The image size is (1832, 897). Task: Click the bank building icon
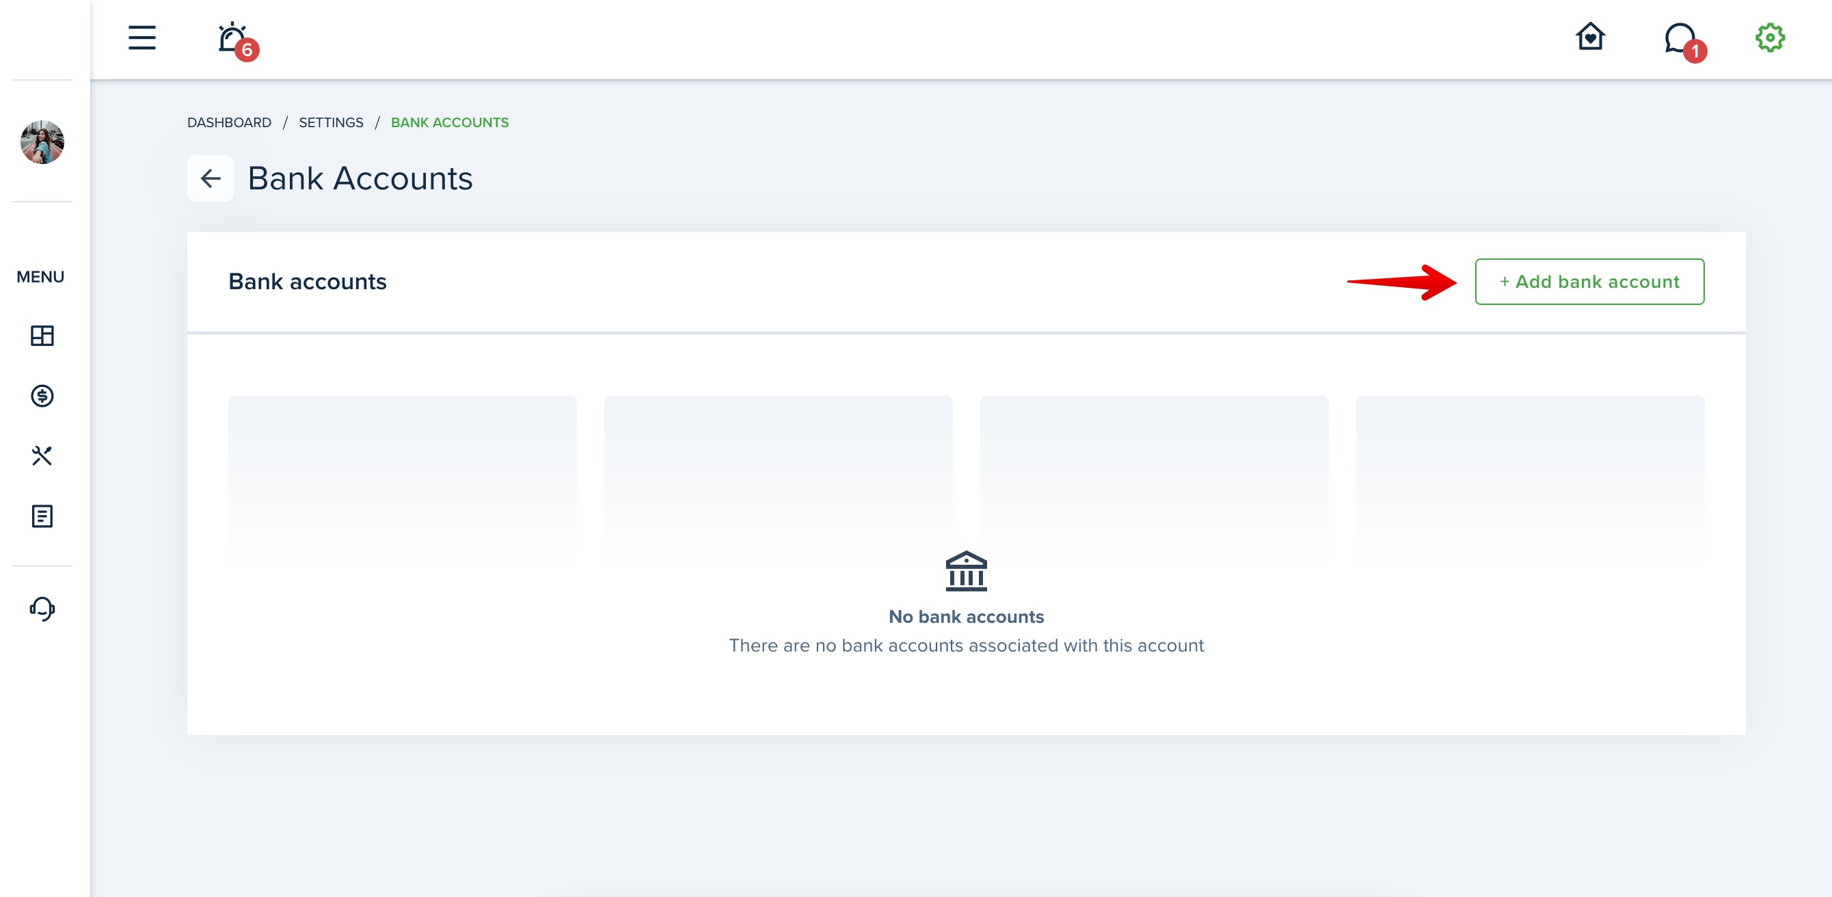[966, 571]
